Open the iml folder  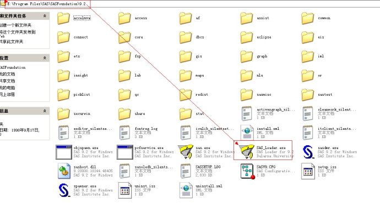(308, 56)
